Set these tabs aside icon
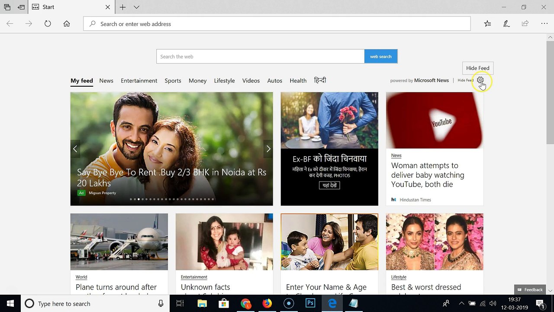554x312 pixels. point(21,7)
